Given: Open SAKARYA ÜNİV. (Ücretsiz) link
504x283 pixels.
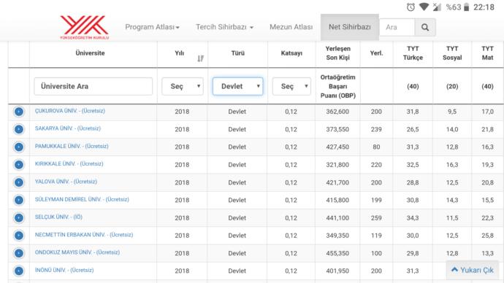Looking at the screenshot, I should coord(67,128).
